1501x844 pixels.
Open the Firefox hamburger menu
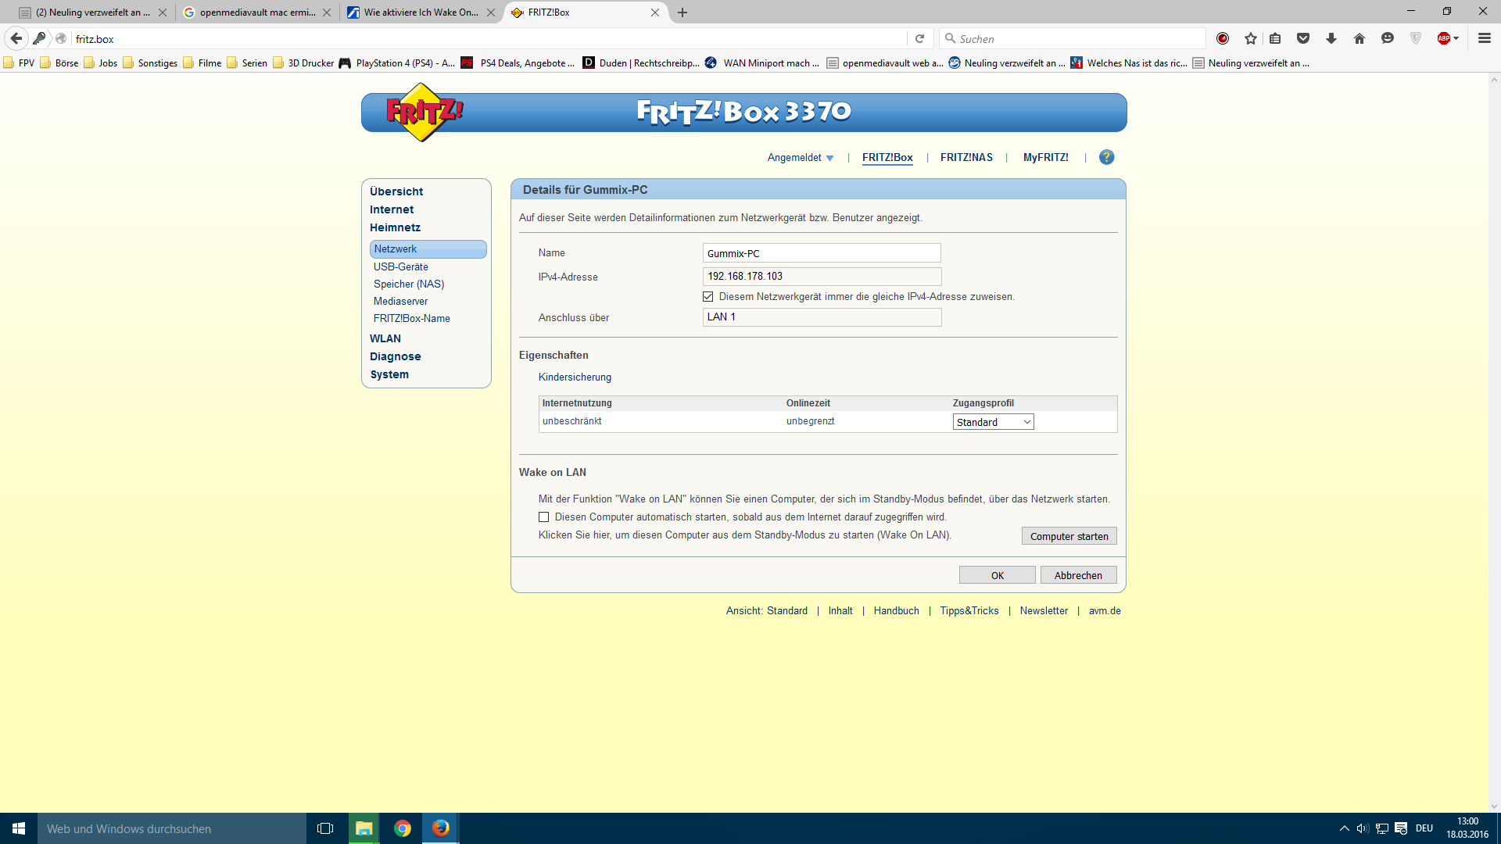[1485, 38]
